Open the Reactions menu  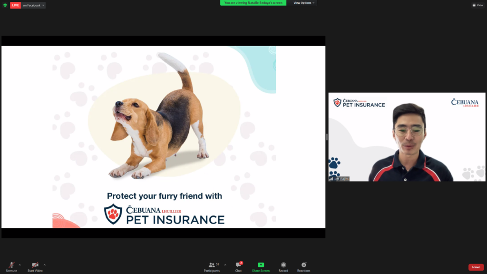pos(304,267)
